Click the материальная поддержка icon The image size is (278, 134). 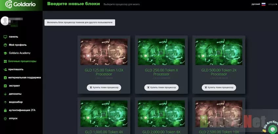click(5, 78)
